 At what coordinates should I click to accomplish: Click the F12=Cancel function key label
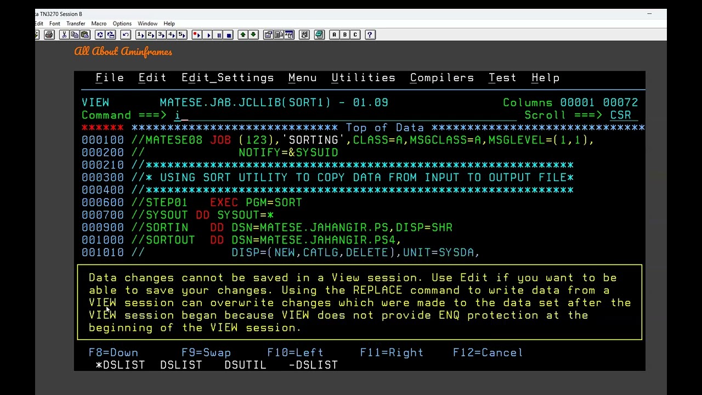488,353
